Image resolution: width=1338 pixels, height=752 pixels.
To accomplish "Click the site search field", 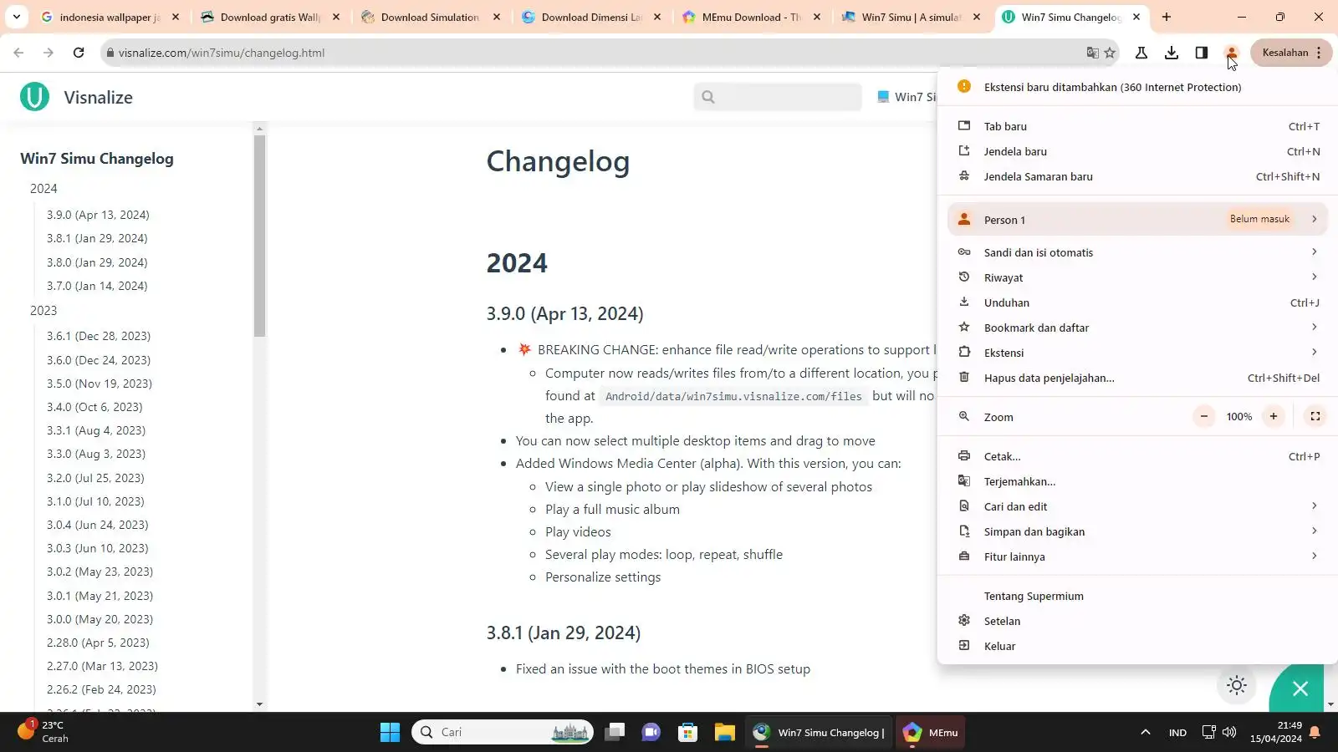I will [x=777, y=97].
